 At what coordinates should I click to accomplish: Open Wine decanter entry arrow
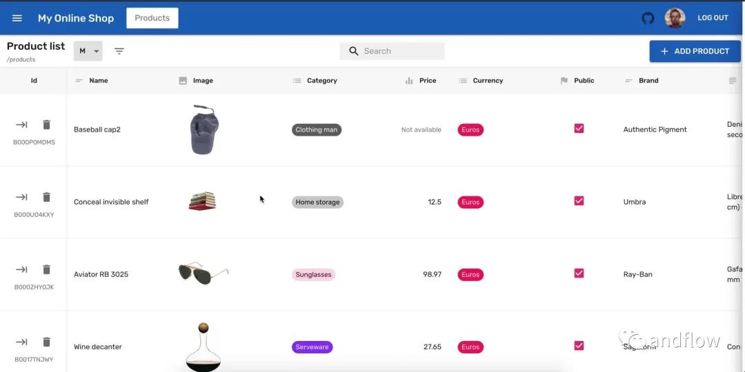(x=21, y=342)
